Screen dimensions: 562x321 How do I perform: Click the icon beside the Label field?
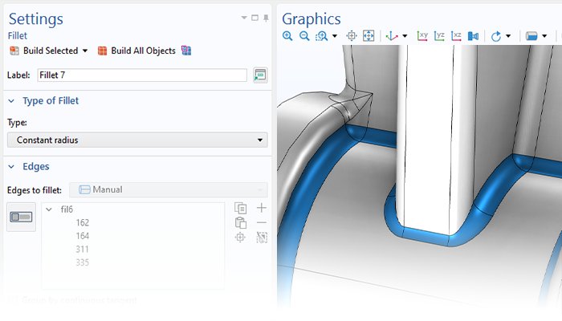260,75
